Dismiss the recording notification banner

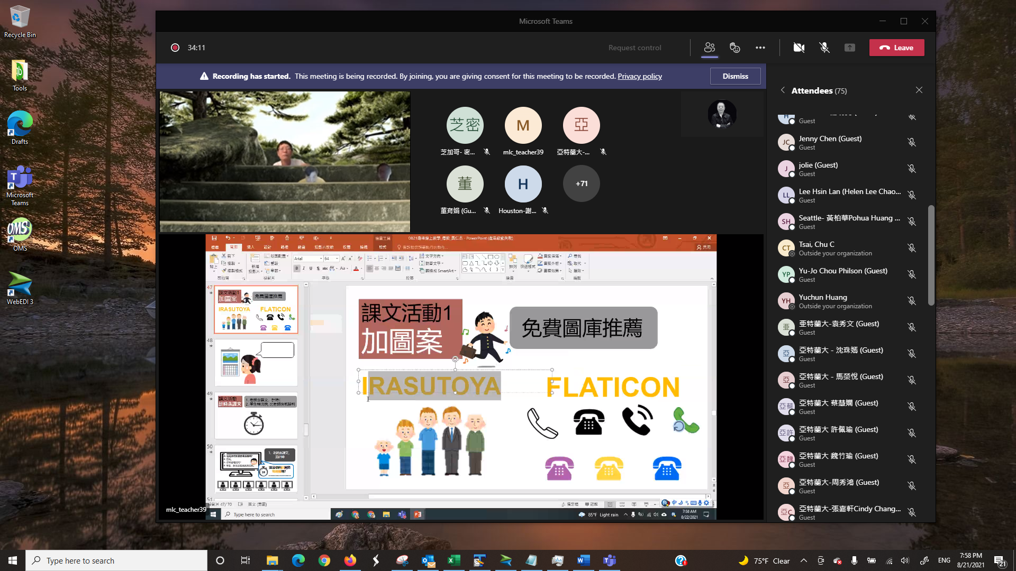point(735,76)
